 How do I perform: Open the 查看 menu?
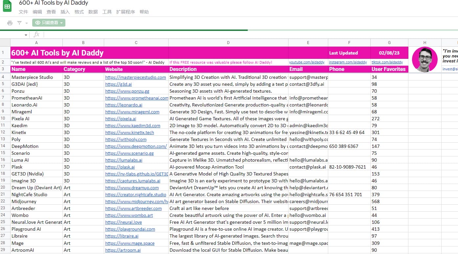(x=51, y=12)
